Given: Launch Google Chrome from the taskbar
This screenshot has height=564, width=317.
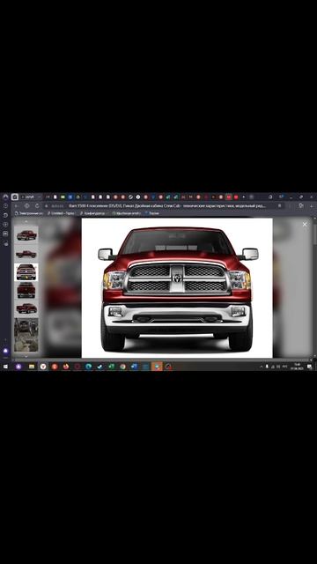Looking at the screenshot, I should pyautogui.click(x=123, y=367).
